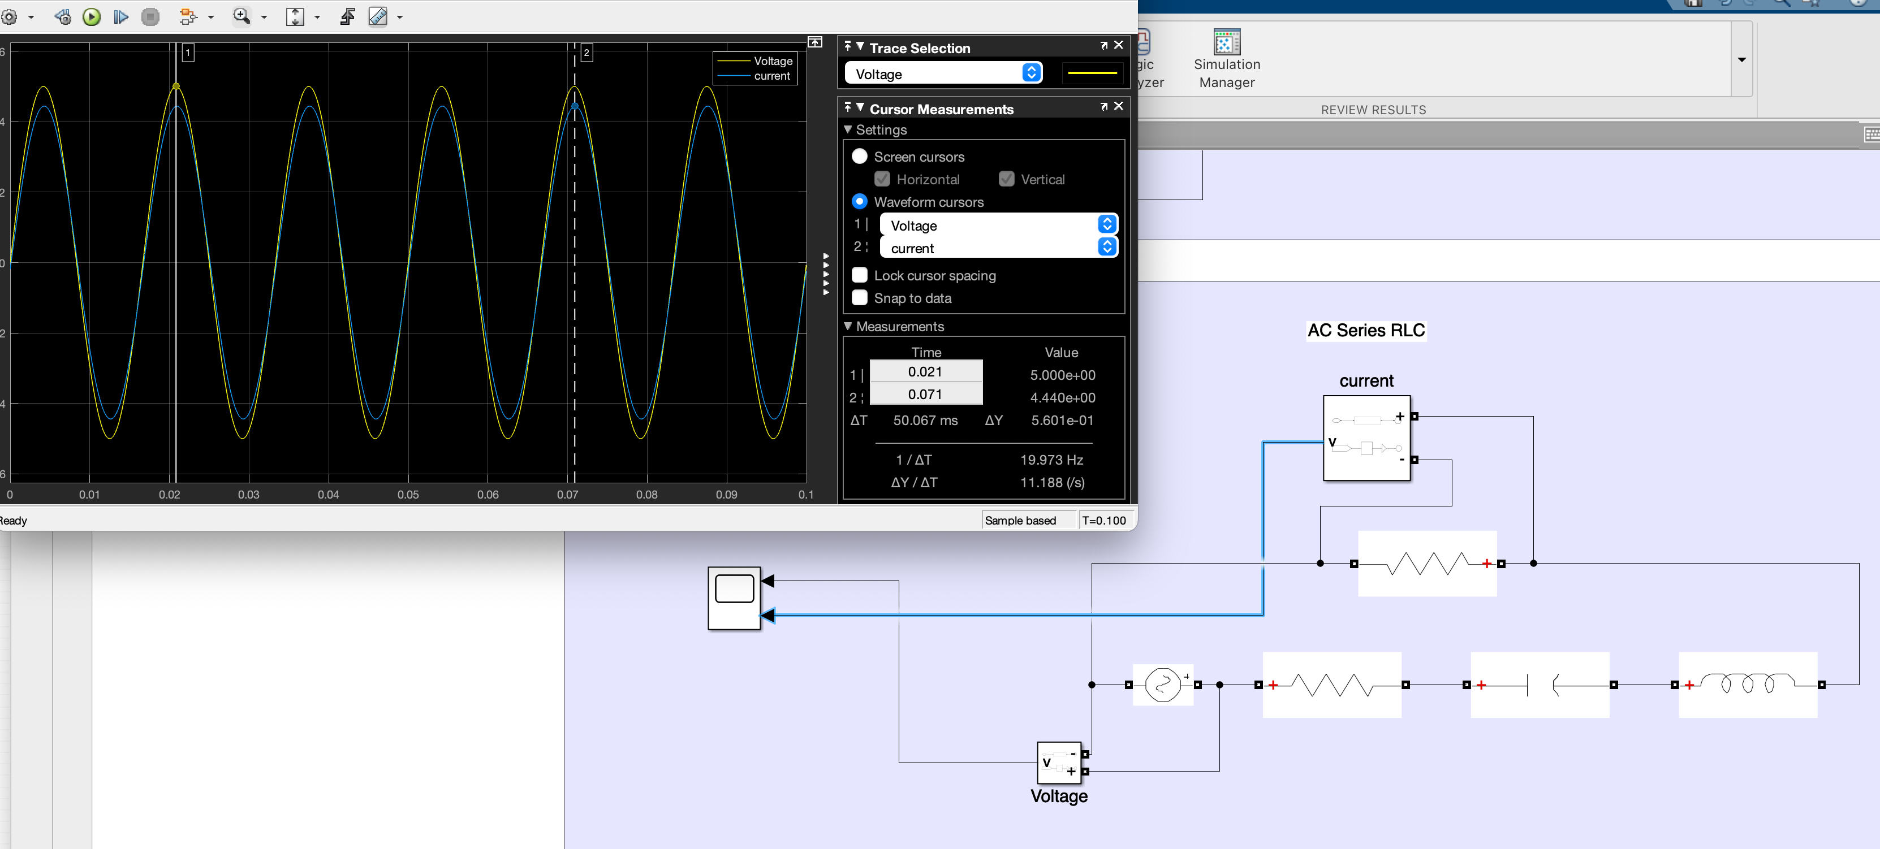The height and width of the screenshot is (849, 1880).
Task: Select the Scope block in the model
Action: (734, 599)
